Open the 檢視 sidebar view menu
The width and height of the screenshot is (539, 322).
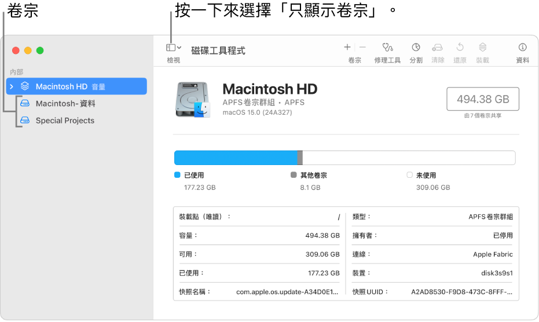click(174, 47)
